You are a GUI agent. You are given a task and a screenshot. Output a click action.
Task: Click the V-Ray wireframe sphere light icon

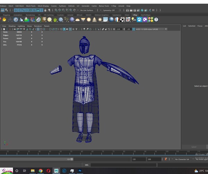(x=50, y=19)
